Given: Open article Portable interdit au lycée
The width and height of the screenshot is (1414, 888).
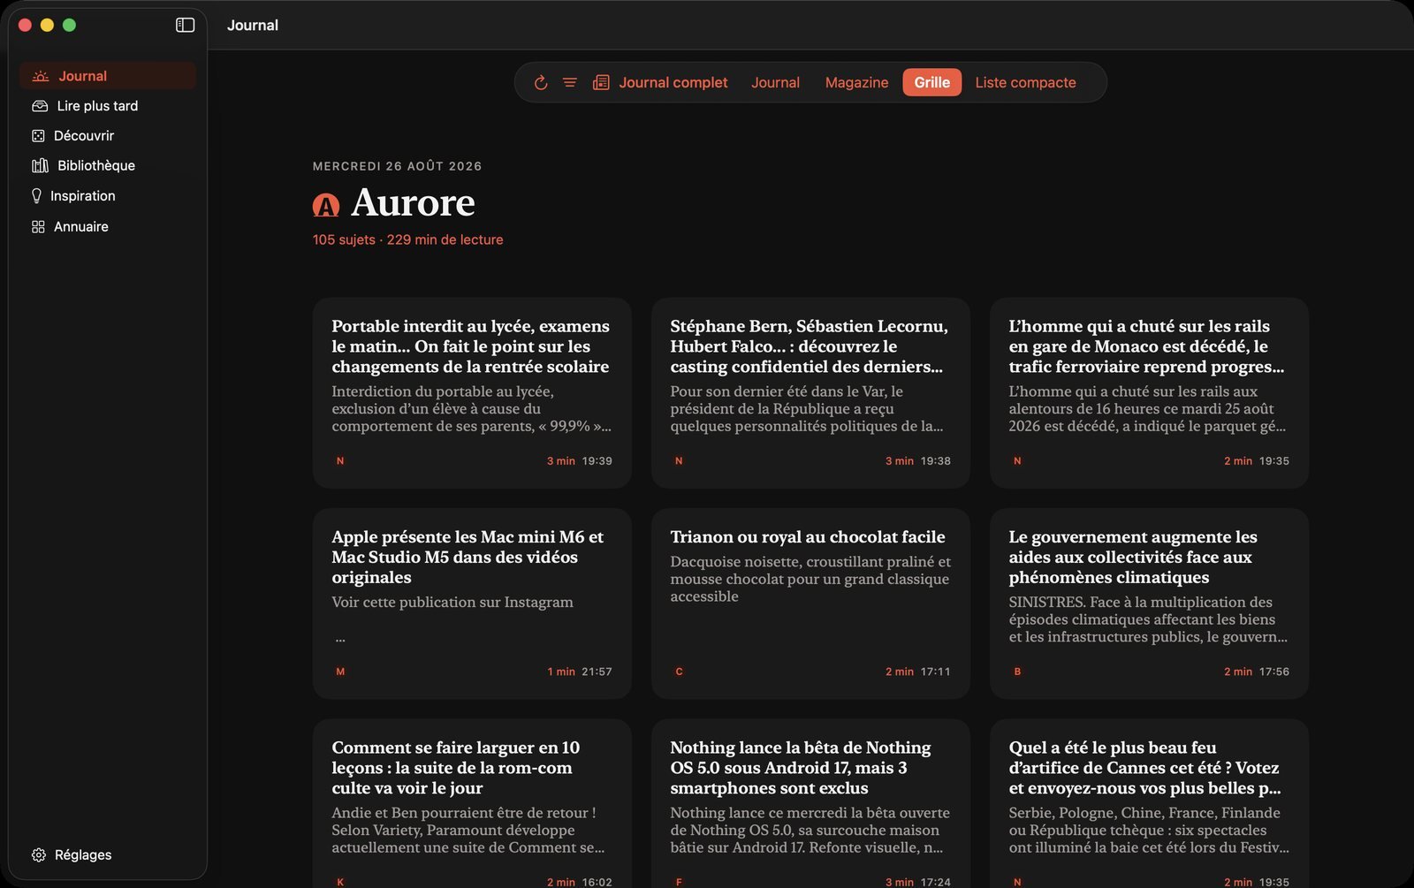Looking at the screenshot, I should pyautogui.click(x=472, y=393).
